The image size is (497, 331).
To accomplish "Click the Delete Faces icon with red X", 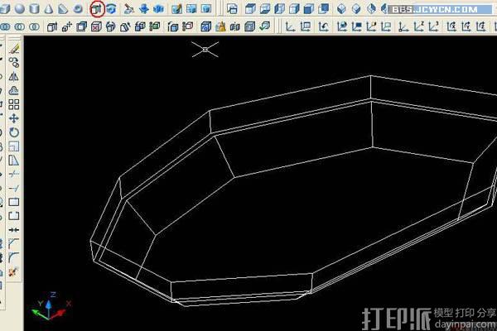I will pos(95,26).
